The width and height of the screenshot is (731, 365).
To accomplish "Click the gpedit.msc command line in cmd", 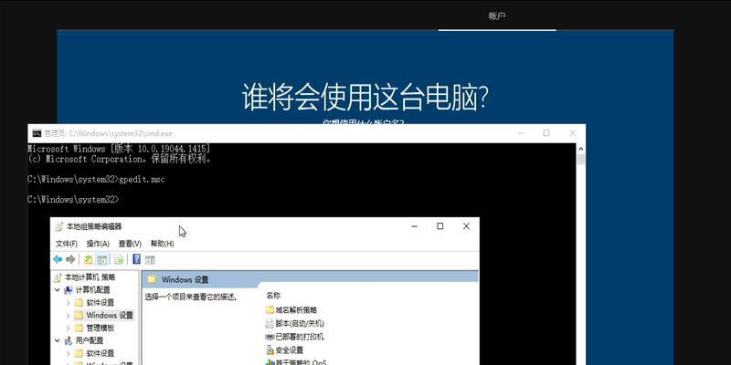I will point(96,179).
